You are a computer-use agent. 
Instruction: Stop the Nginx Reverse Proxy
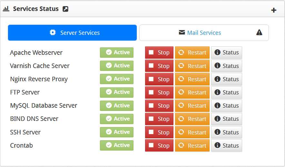(159, 79)
